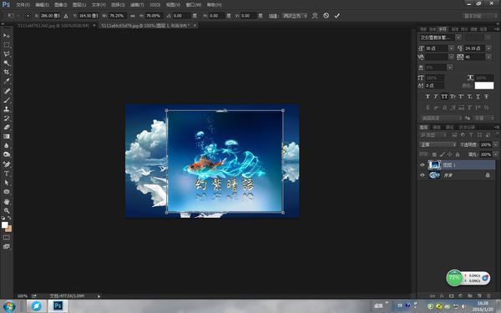Image resolution: width=501 pixels, height=313 pixels.
Task: Select the Healing Brush tool
Action: (7, 91)
